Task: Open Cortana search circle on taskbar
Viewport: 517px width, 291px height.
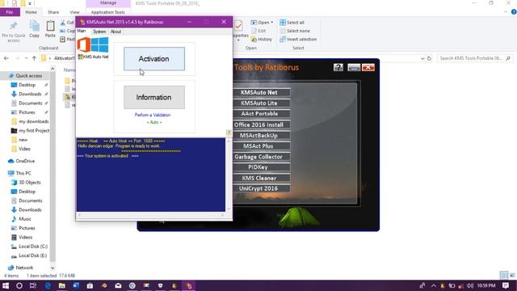Action: click(19, 285)
